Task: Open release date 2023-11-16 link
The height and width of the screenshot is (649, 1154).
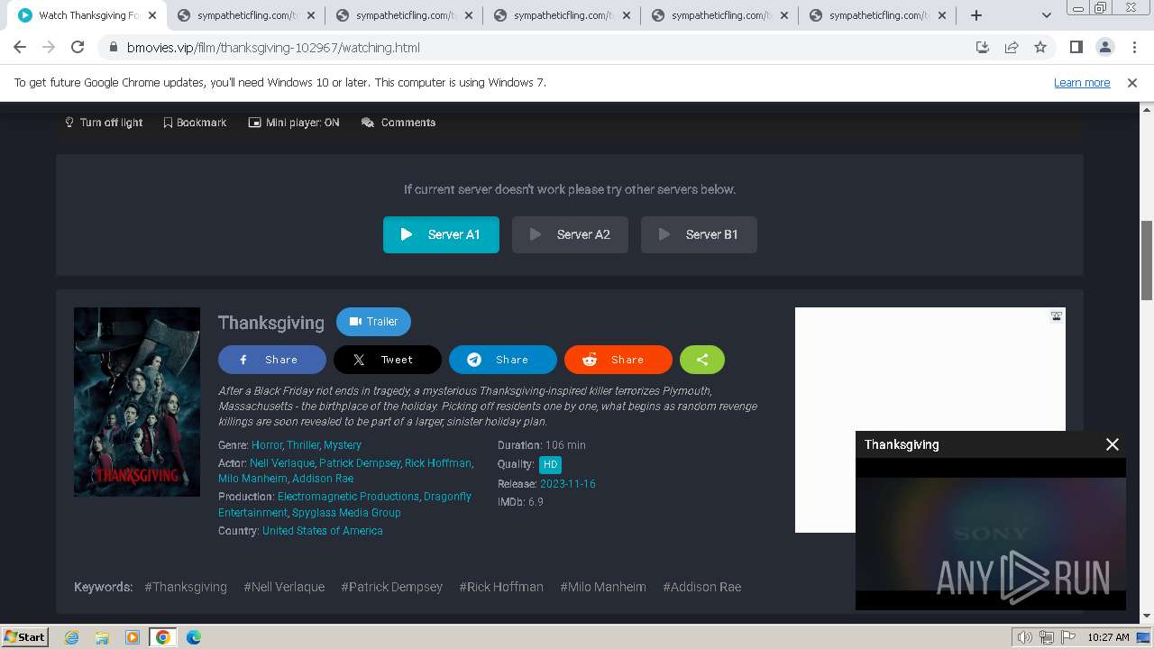Action: [x=568, y=484]
